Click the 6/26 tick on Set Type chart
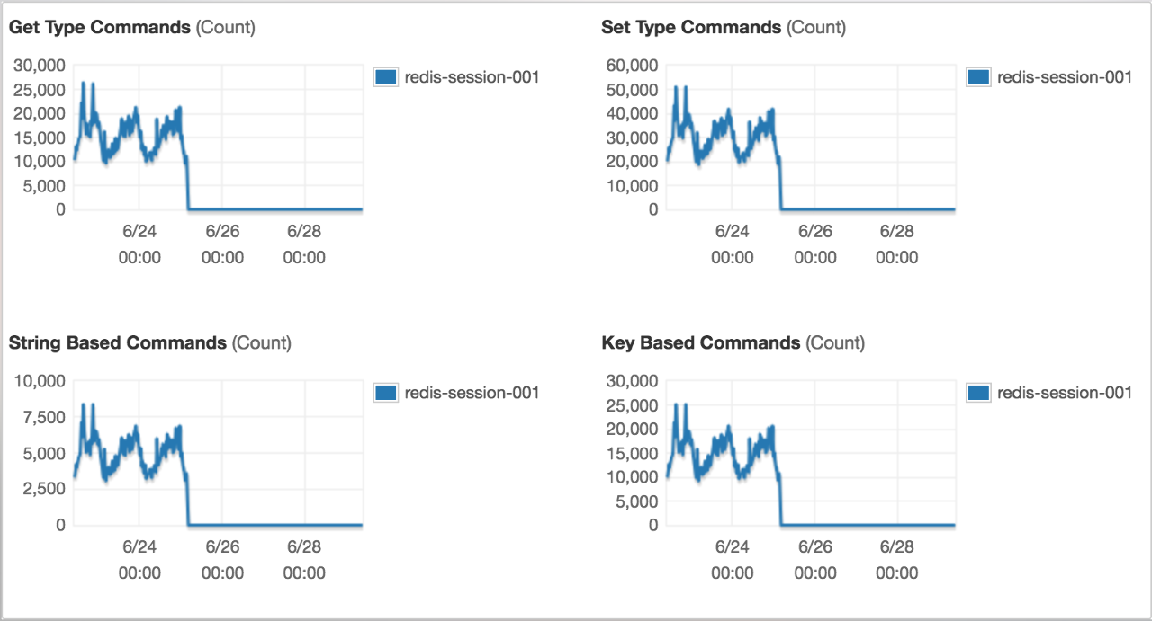The image size is (1152, 621). [x=814, y=244]
